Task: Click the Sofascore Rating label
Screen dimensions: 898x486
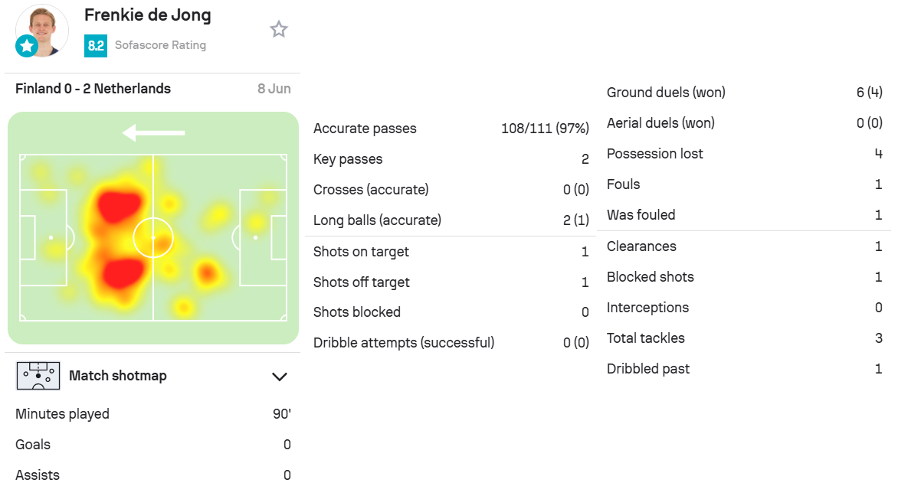Action: tap(160, 45)
